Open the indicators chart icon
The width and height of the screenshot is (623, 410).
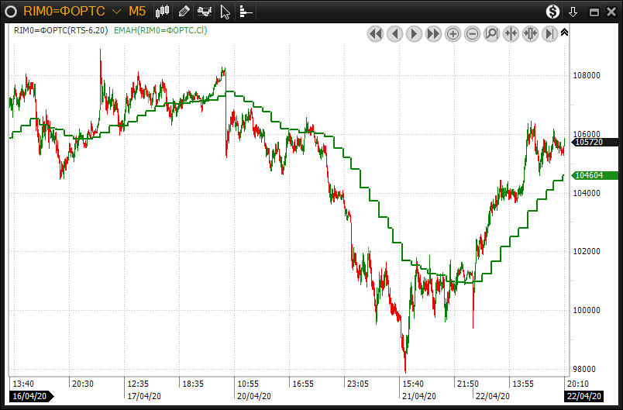click(205, 12)
